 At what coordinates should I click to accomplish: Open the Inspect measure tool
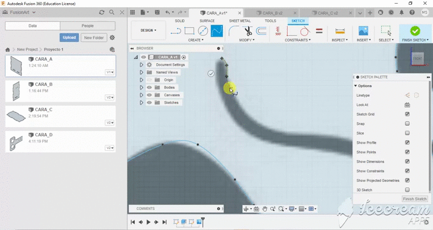tap(340, 31)
